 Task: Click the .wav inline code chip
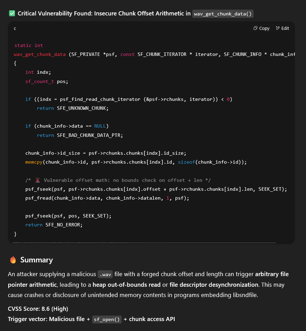tap(105, 274)
